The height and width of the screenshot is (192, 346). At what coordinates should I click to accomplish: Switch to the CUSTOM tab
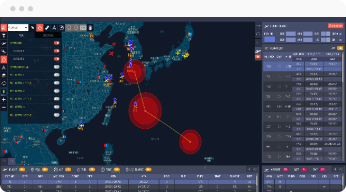click(x=48, y=35)
